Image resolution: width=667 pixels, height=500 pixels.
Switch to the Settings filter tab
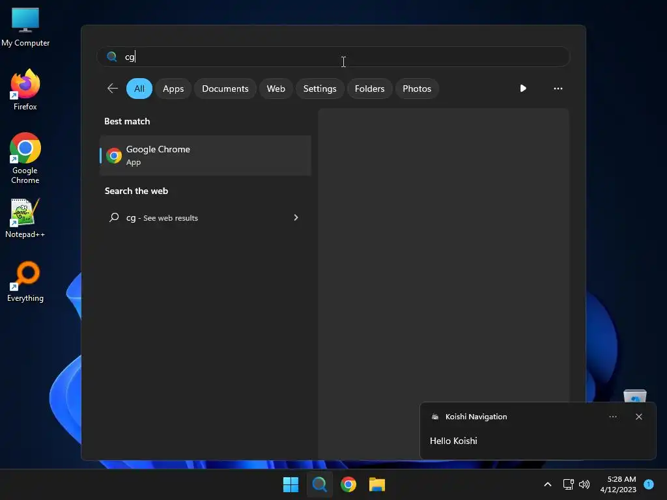pos(319,89)
